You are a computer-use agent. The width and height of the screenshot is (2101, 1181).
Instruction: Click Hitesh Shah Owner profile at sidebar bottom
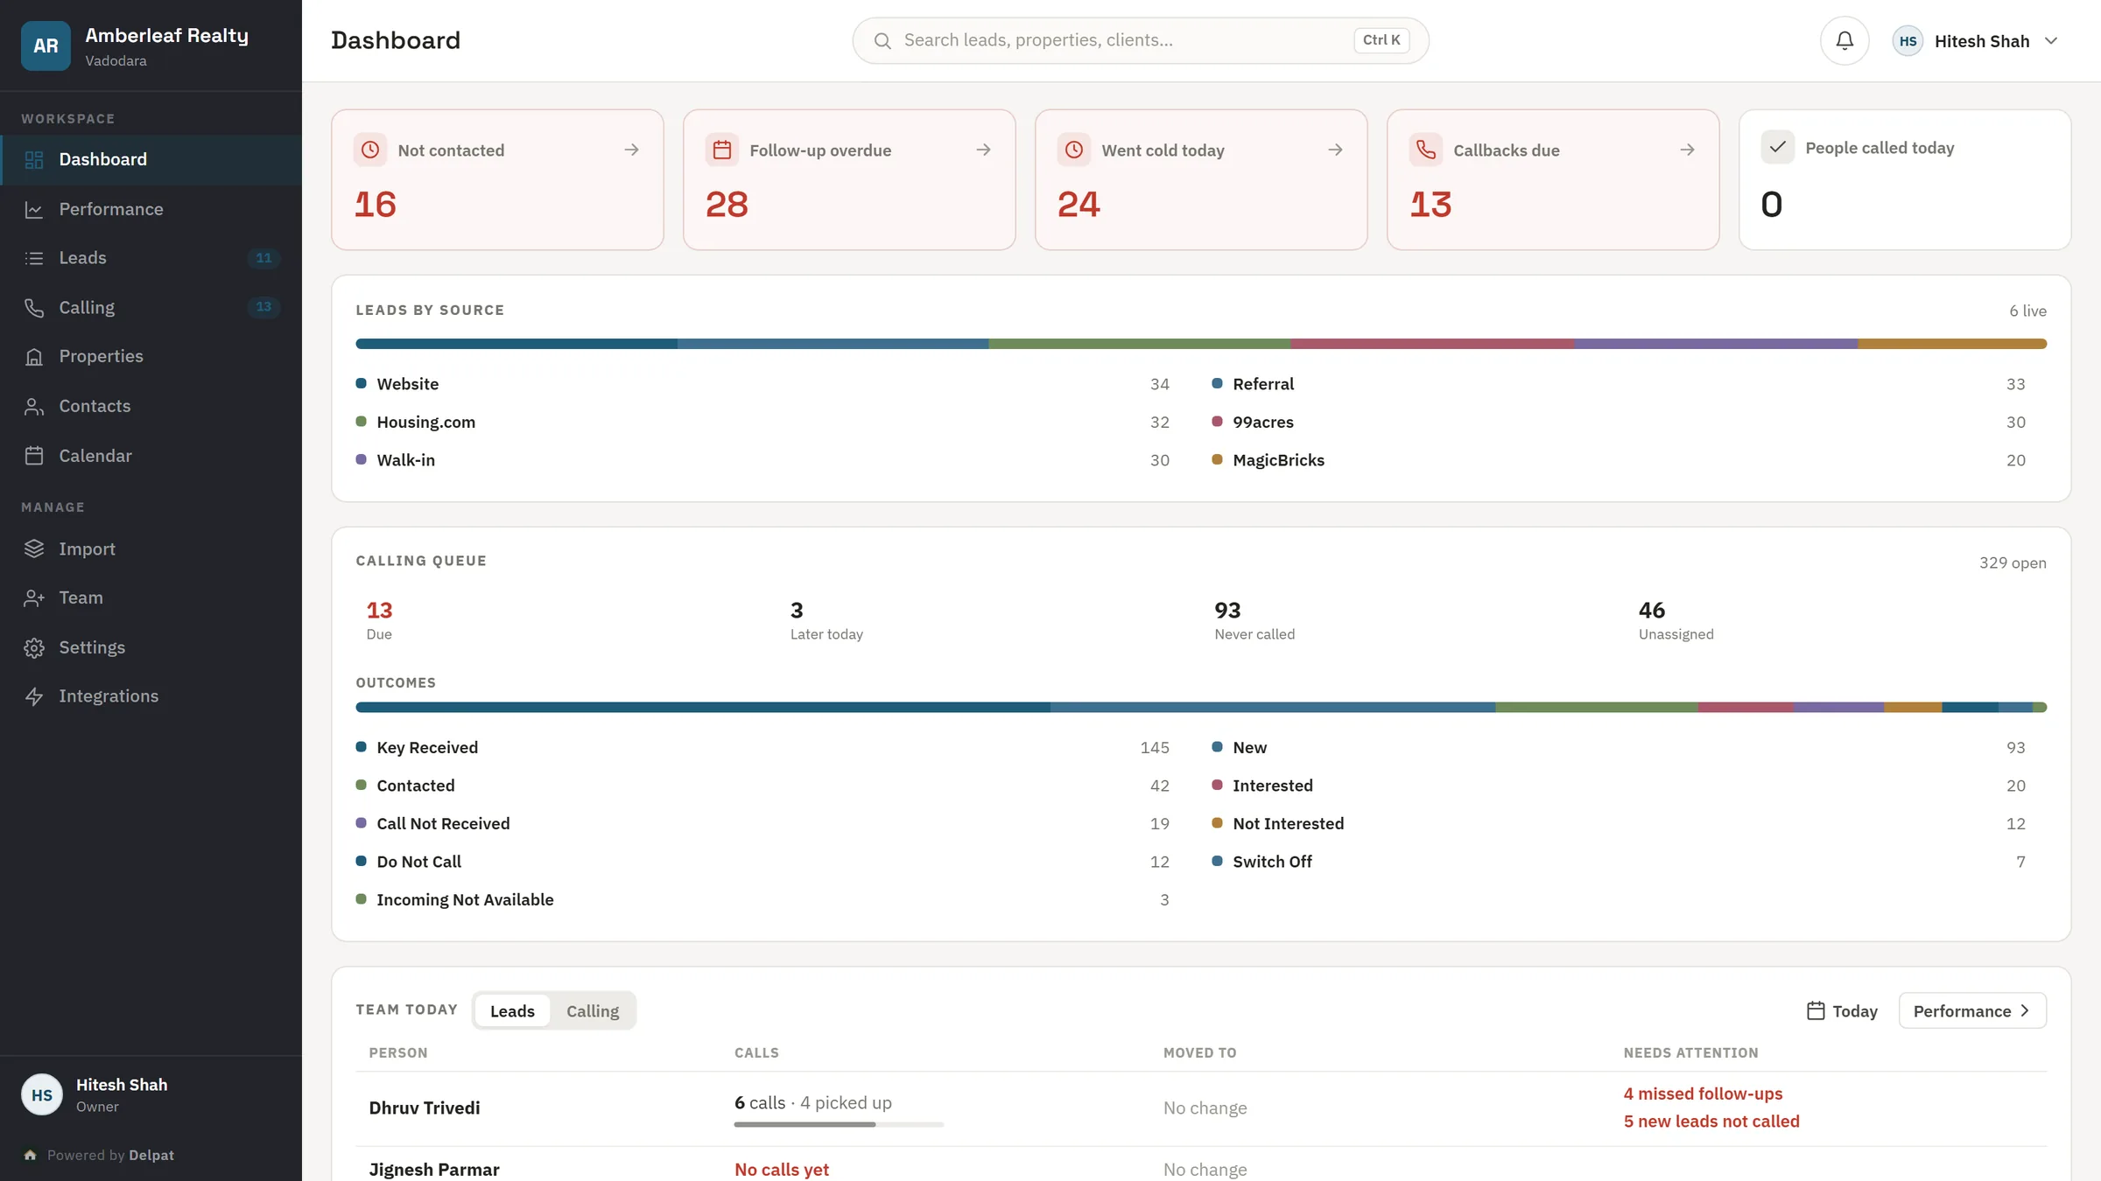[x=151, y=1094]
